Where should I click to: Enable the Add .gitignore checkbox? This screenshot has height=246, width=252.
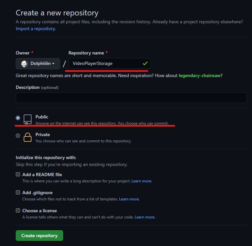point(18,193)
